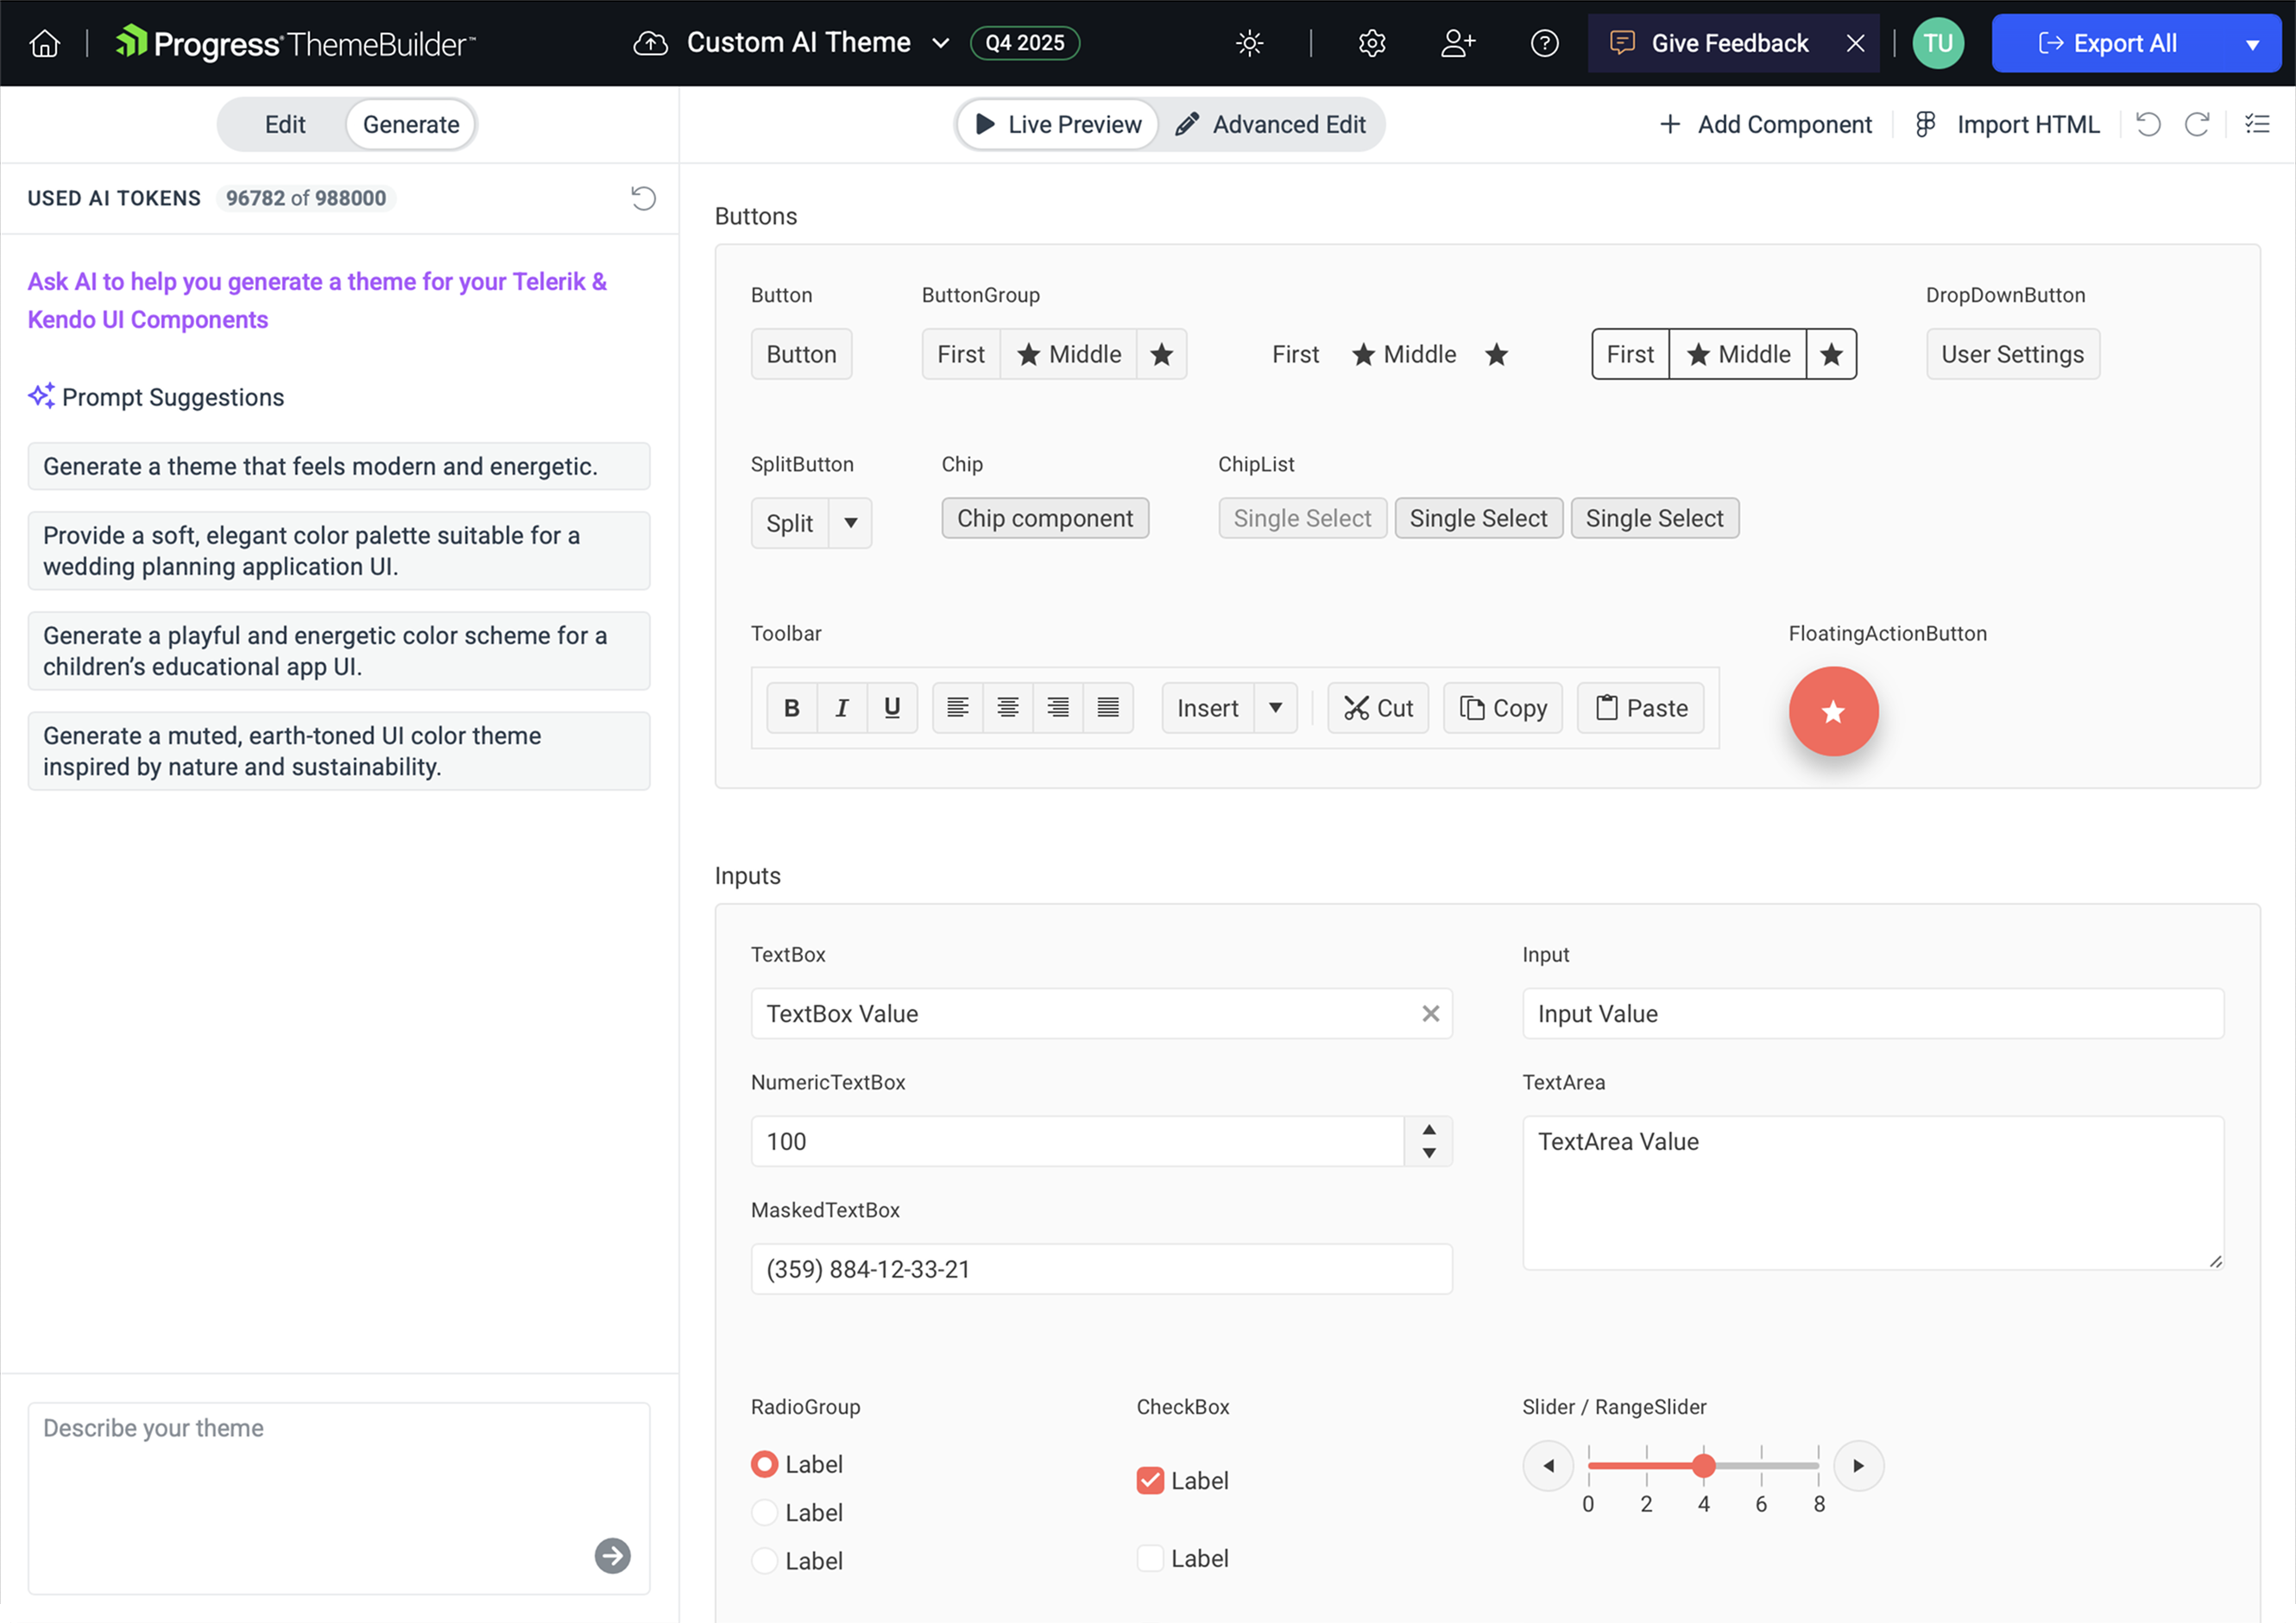Click the align center icon in the Toolbar

coord(1007,707)
